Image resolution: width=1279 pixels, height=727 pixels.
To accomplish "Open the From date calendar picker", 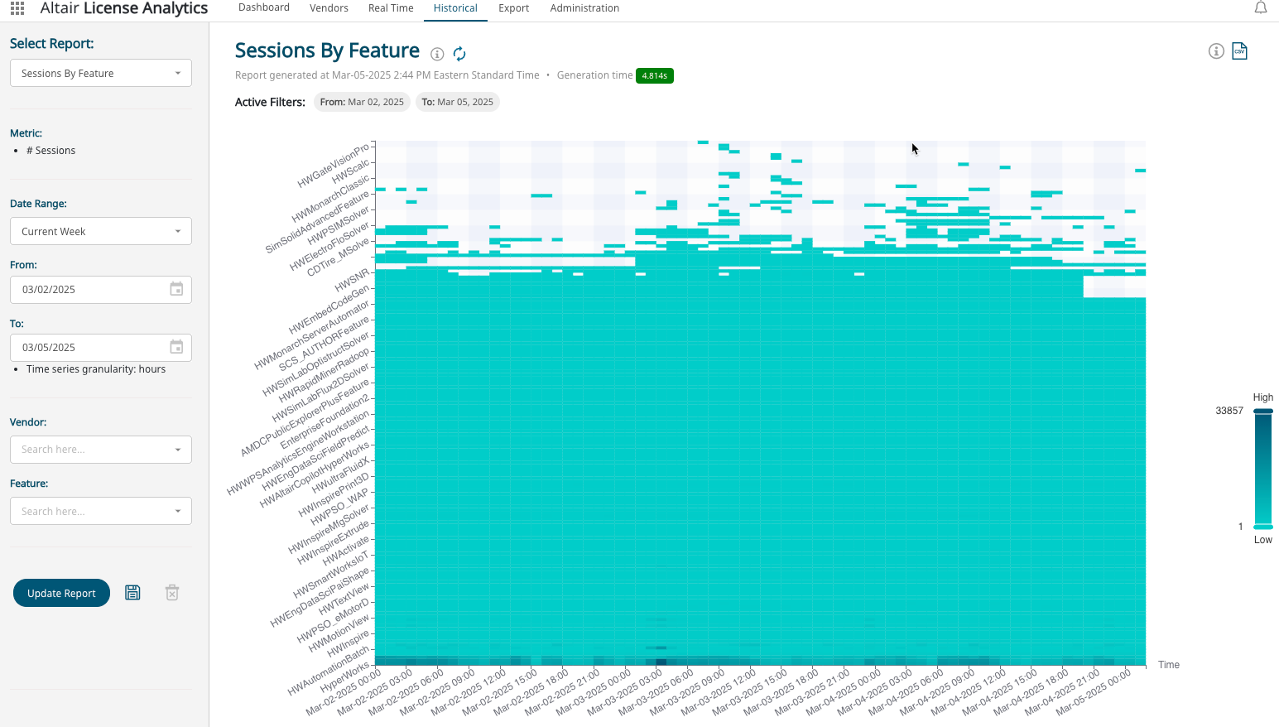I will click(x=176, y=289).
